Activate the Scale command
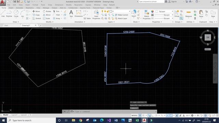This screenshot has width=219, height=123. tap(47, 18)
